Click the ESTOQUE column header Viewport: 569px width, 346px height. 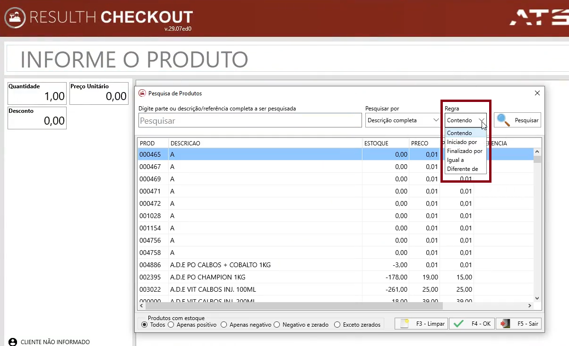(x=386, y=143)
